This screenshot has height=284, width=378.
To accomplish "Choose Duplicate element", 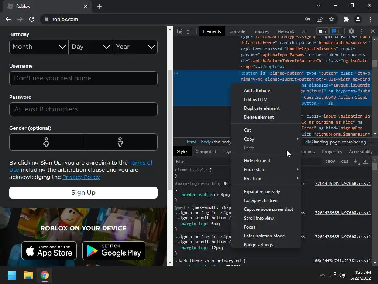I will tap(266, 108).
